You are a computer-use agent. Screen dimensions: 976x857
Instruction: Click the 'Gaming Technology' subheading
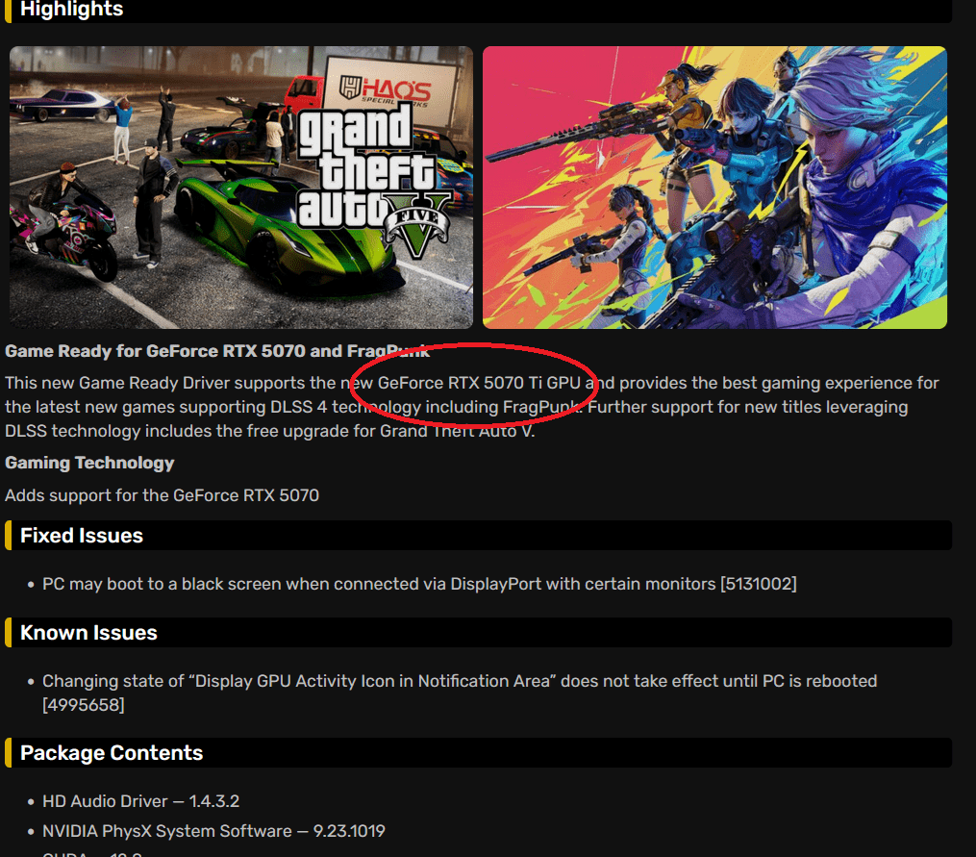pyautogui.click(x=89, y=463)
